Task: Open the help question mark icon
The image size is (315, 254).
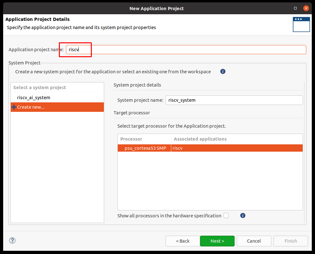Action: click(12, 240)
